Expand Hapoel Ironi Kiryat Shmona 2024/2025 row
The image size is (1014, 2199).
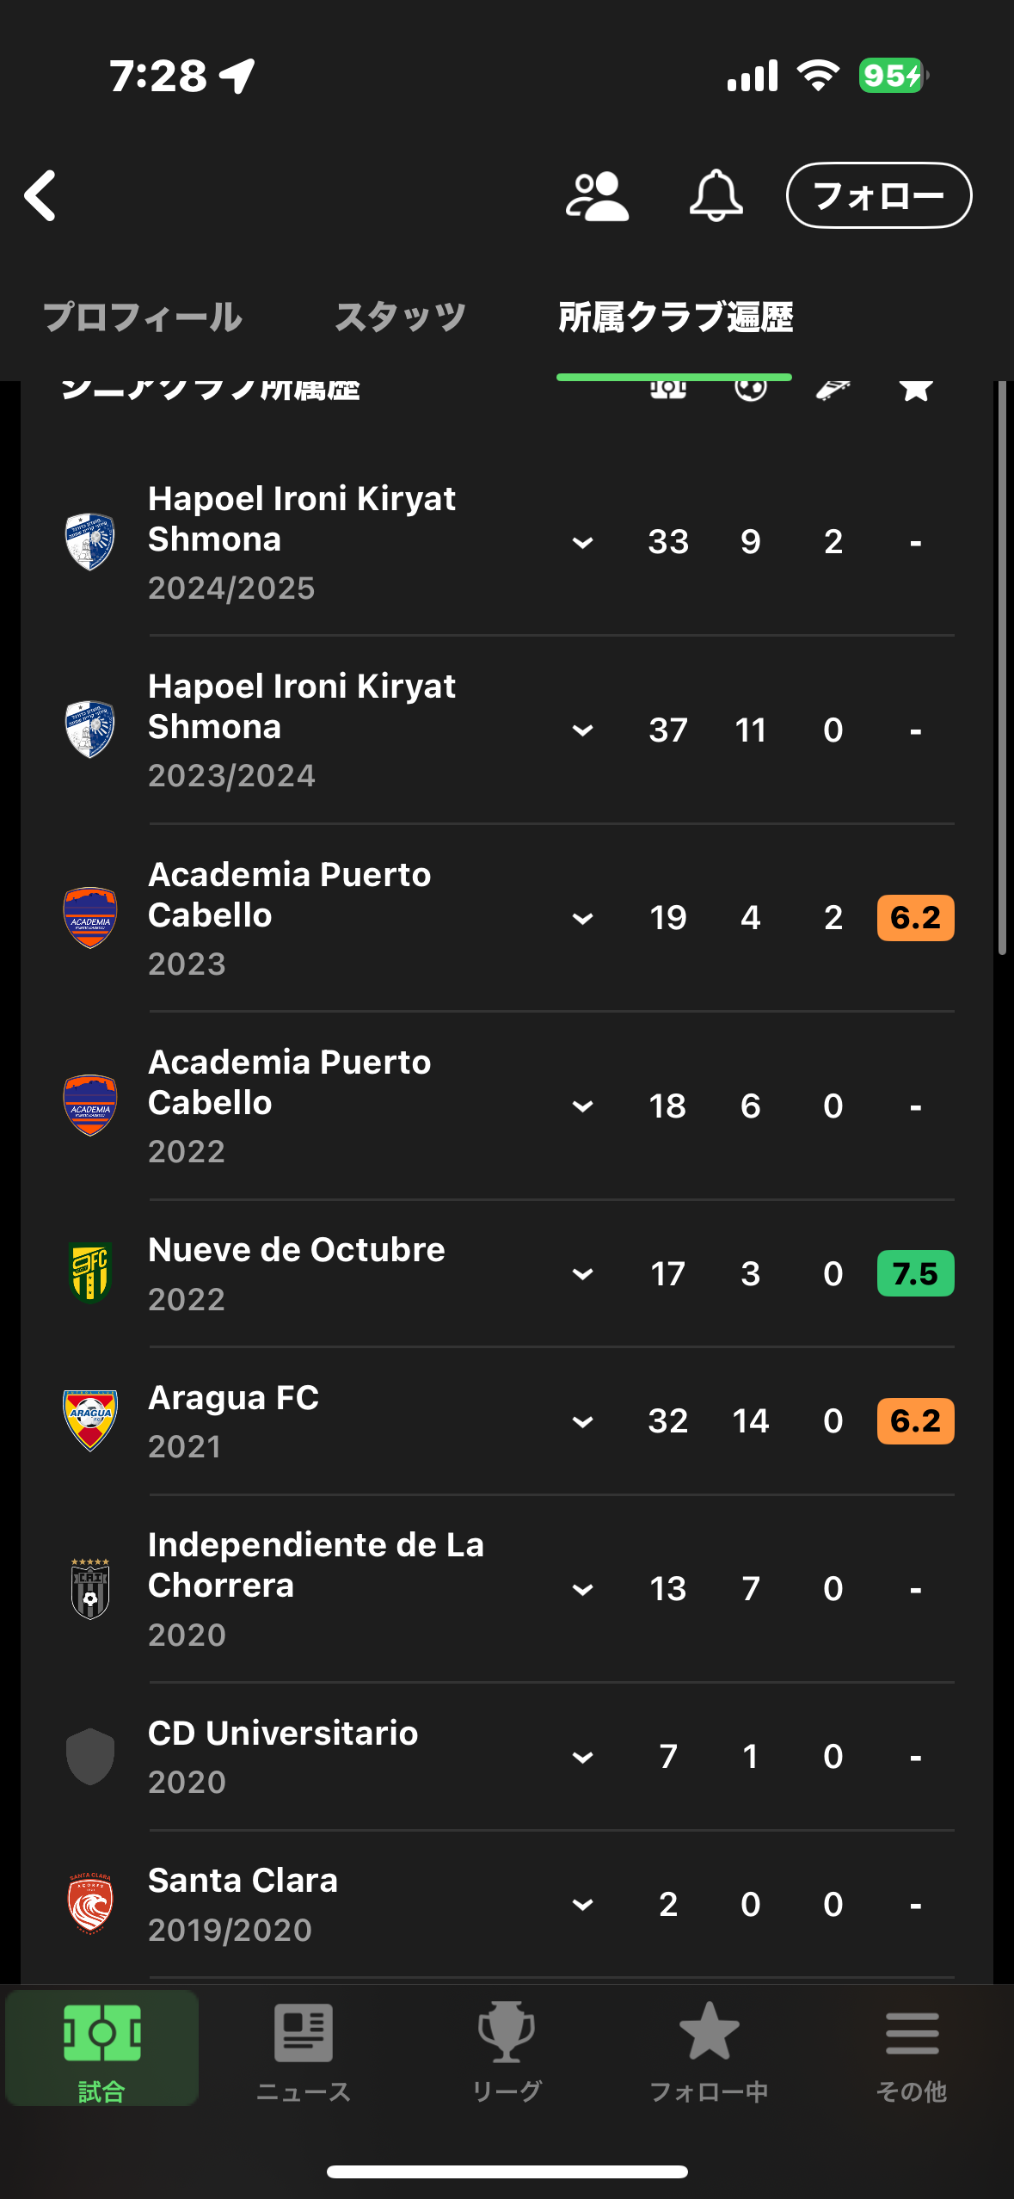[x=582, y=542]
